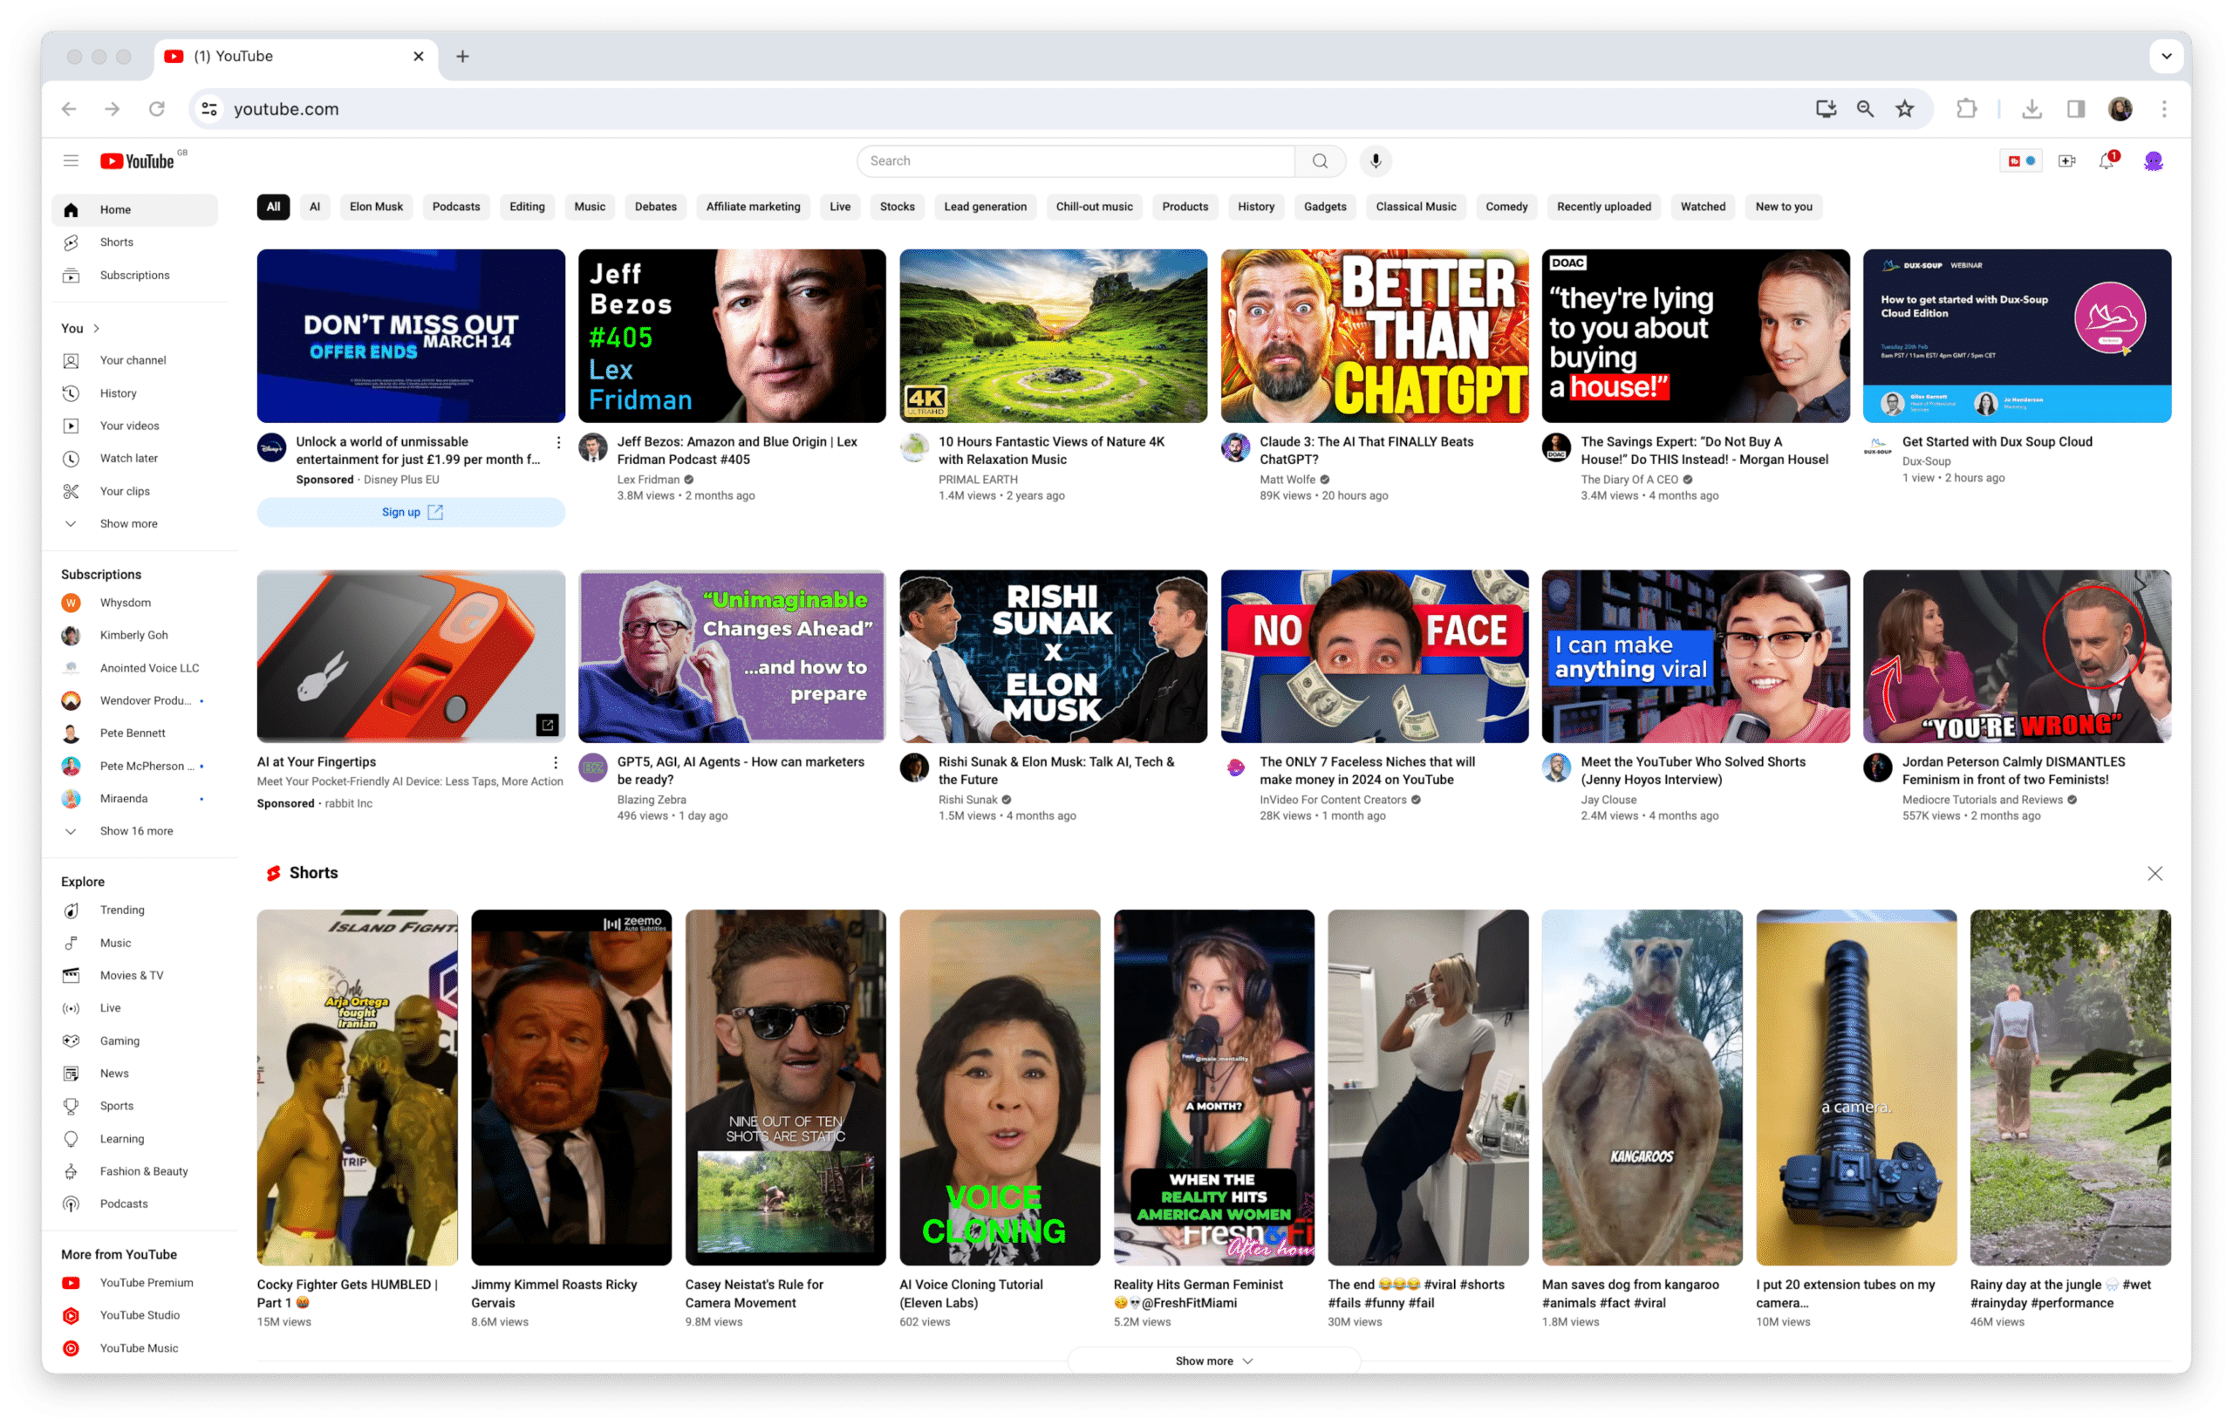Expand Show more under You
Viewport: 2233px width, 1425px height.
pos(134,524)
